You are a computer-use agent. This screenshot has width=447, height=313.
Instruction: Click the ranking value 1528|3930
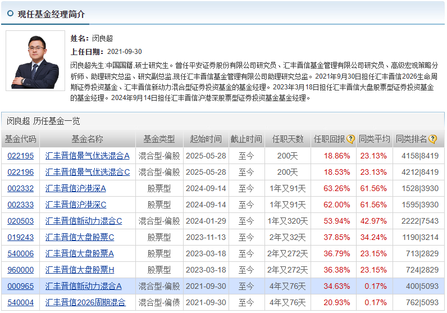click(420, 188)
